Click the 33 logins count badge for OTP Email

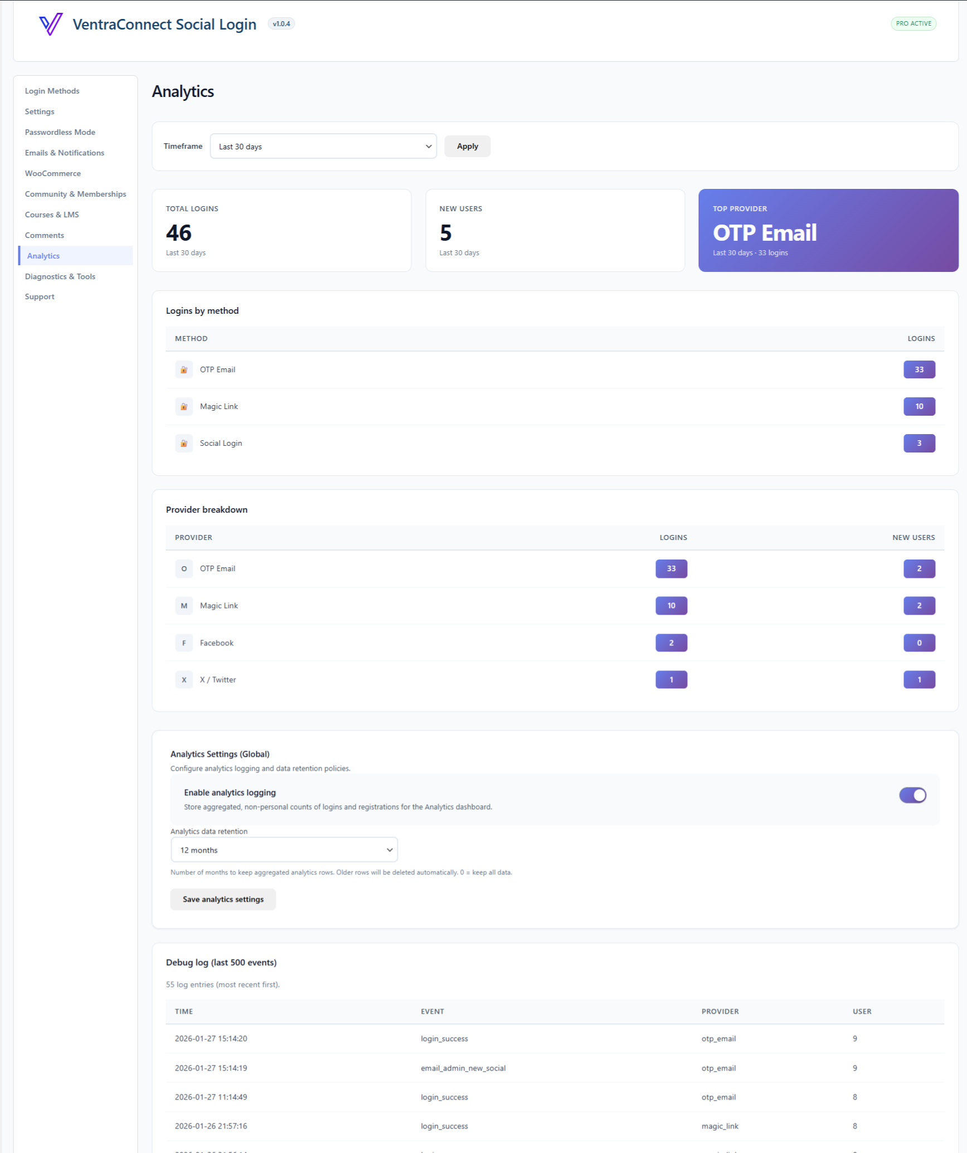pyautogui.click(x=919, y=369)
